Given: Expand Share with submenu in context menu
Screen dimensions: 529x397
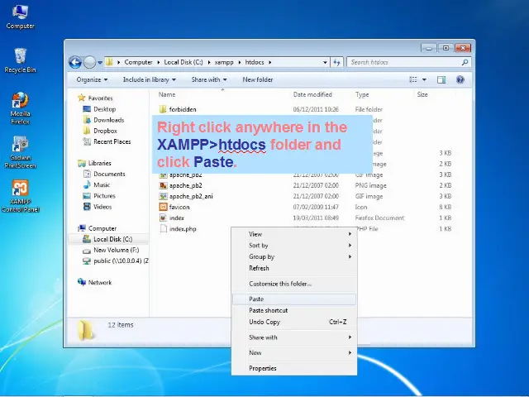Looking at the screenshot, I should (x=294, y=337).
